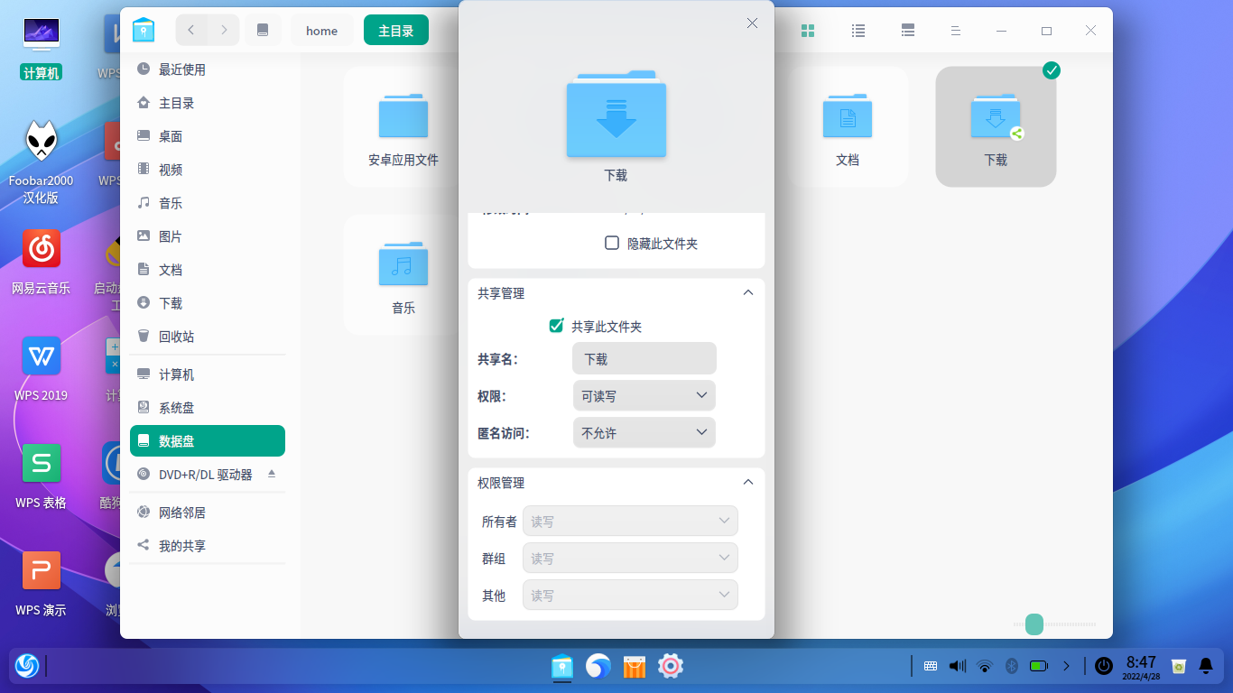The width and height of the screenshot is (1233, 693).
Task: Switch to icon view in file manager
Action: pos(808,30)
